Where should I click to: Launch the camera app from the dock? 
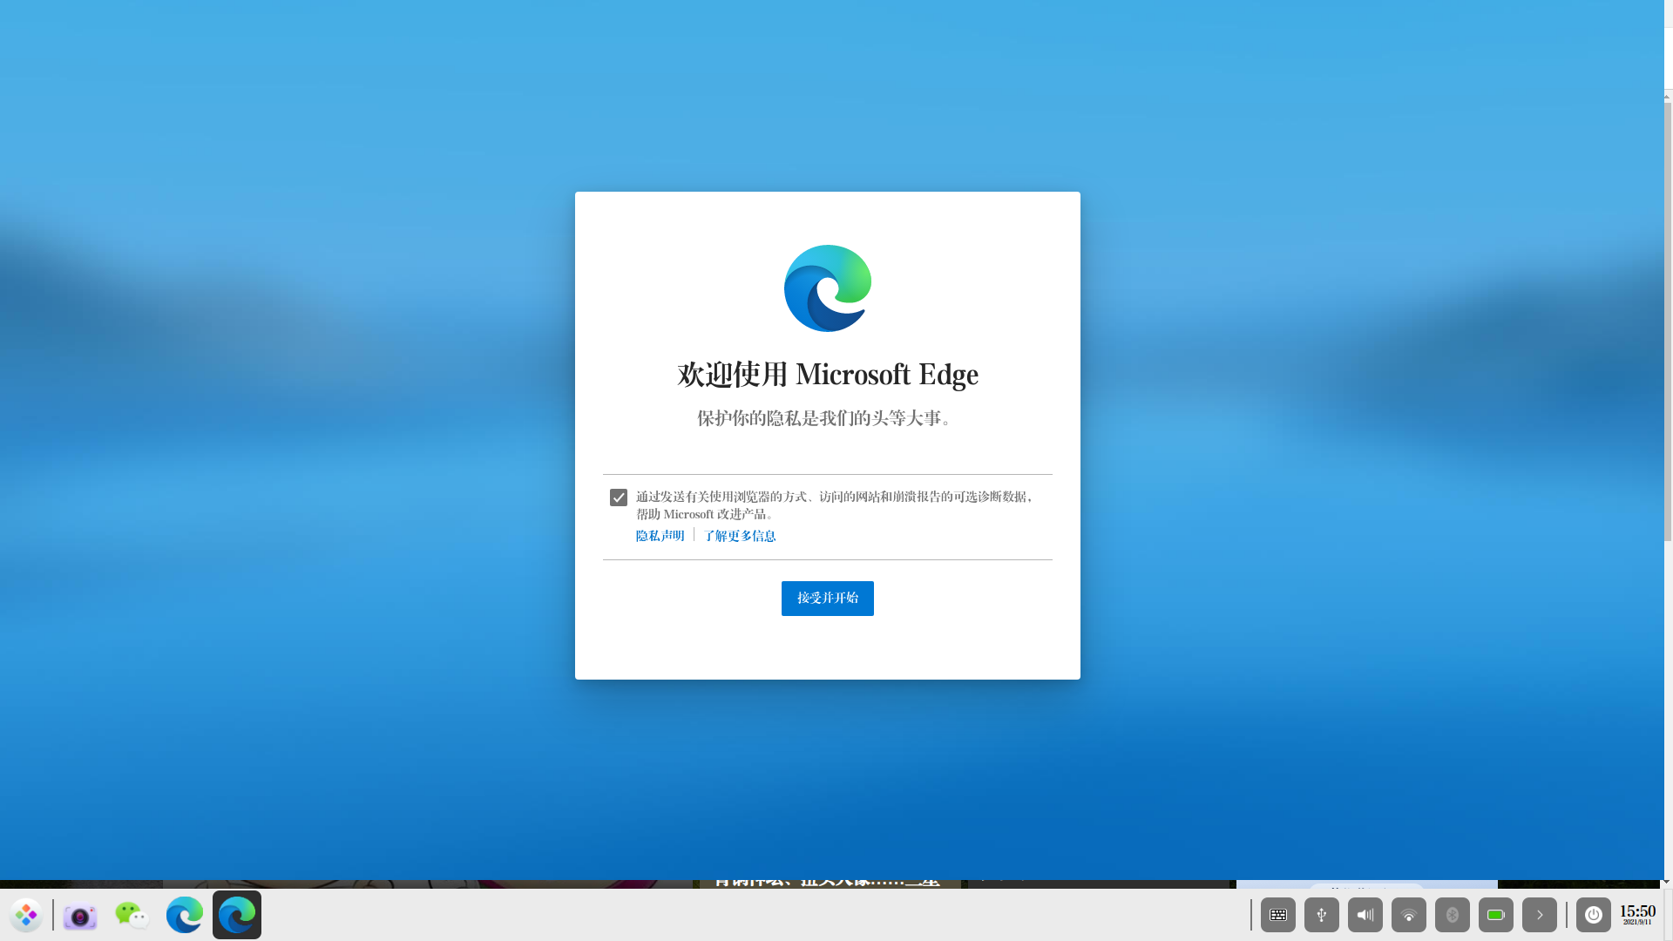coord(79,916)
